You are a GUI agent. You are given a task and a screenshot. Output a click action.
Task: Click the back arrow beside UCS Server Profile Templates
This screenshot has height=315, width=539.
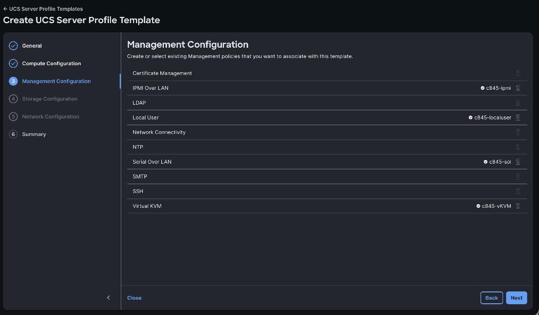tap(5, 9)
